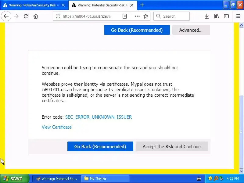The width and height of the screenshot is (244, 183).
Task: Open the hamburger application menu
Action: click(238, 16)
